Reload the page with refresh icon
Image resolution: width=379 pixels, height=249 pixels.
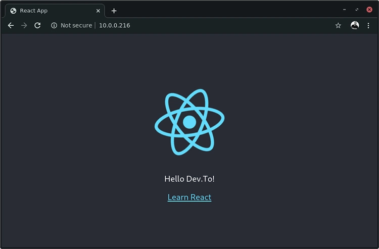point(37,25)
